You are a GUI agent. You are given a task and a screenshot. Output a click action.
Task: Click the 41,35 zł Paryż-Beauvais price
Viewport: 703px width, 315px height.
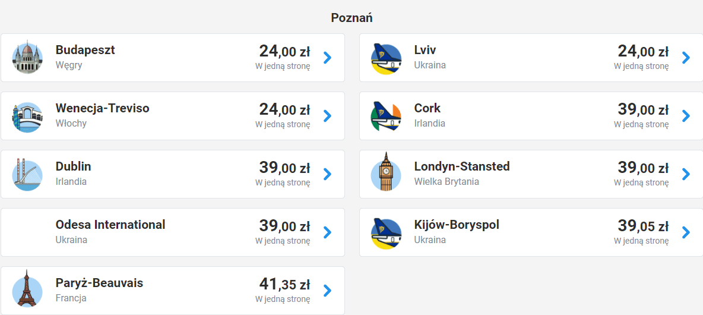tap(284, 284)
